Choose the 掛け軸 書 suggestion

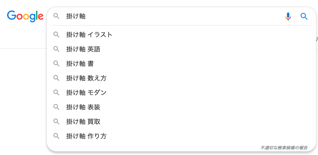click(x=181, y=64)
